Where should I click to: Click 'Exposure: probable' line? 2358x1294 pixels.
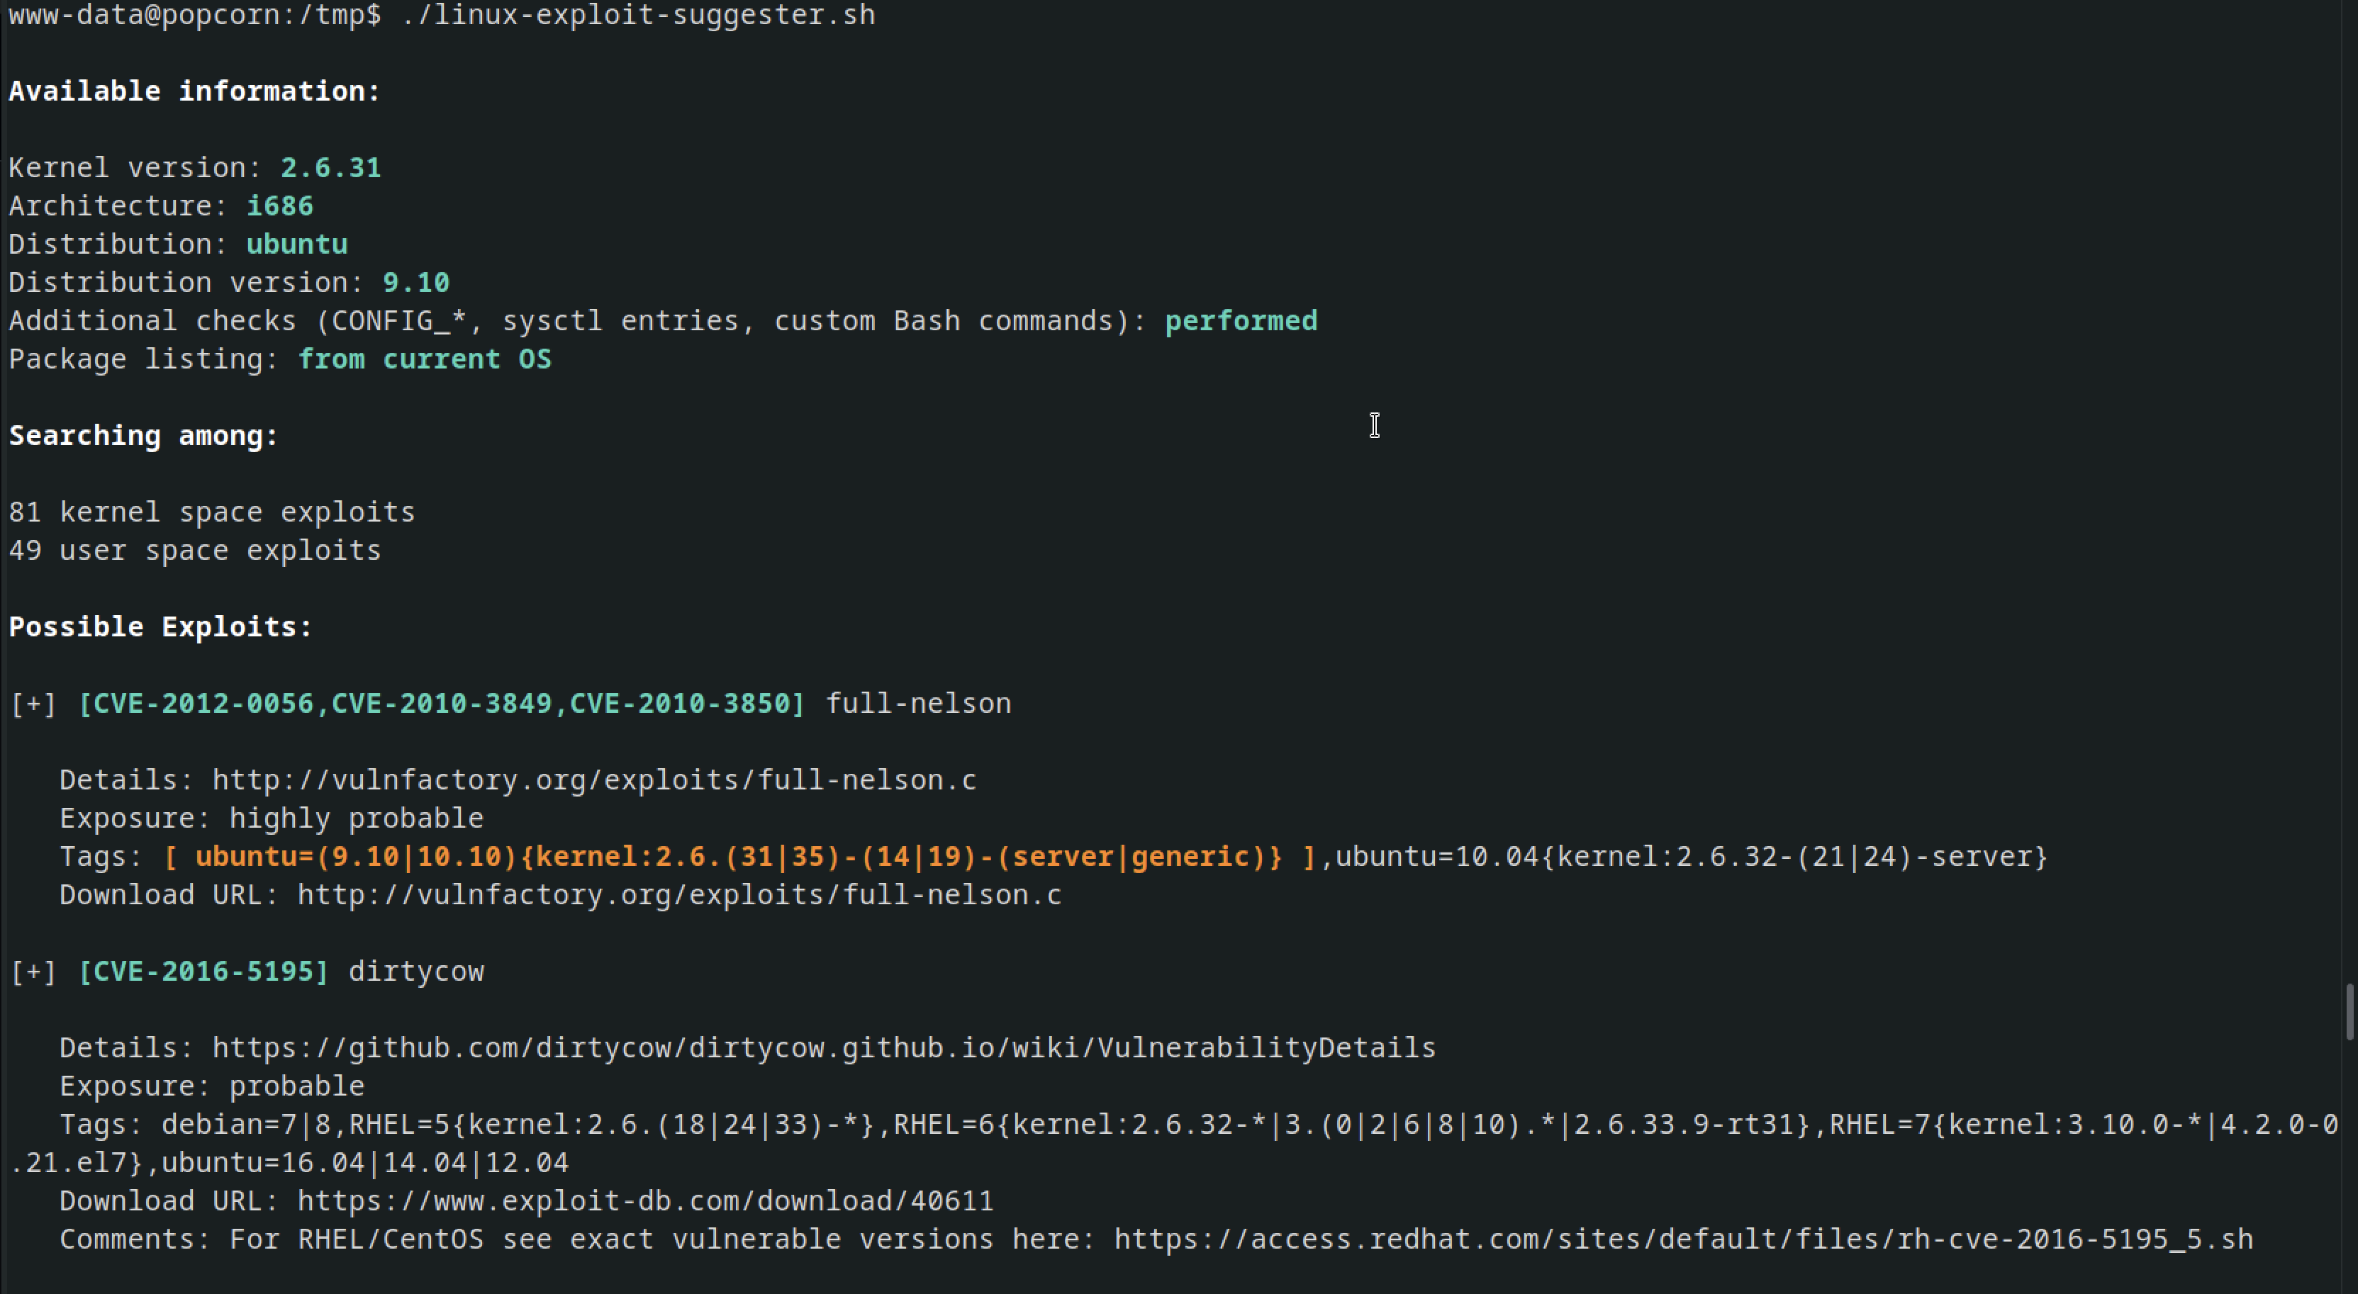211,1087
